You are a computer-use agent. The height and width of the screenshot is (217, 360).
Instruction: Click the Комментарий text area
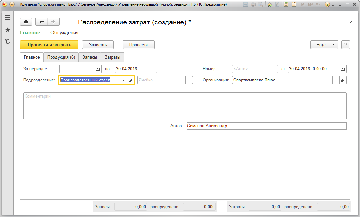(185, 106)
